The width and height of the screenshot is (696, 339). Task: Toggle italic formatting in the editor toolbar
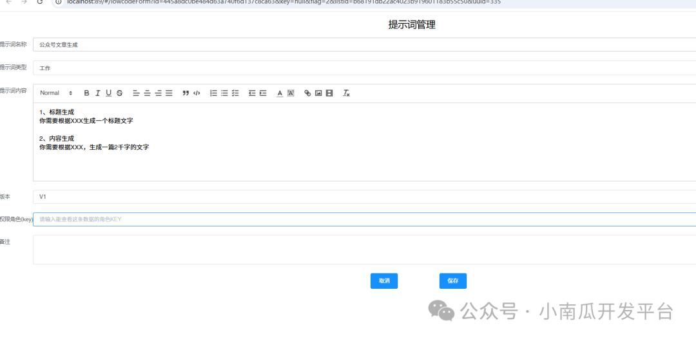(x=98, y=93)
